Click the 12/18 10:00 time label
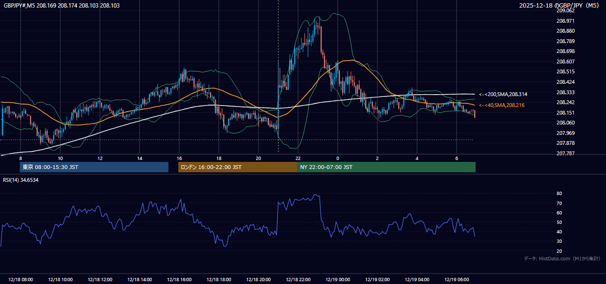Viewport: 606px width, 284px height. click(x=60, y=280)
